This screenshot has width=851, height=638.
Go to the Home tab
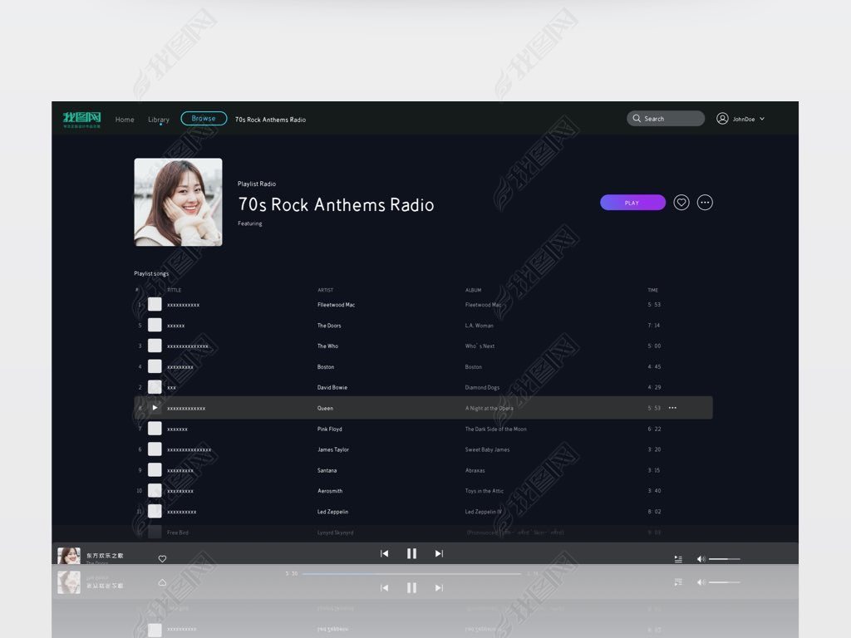click(125, 120)
